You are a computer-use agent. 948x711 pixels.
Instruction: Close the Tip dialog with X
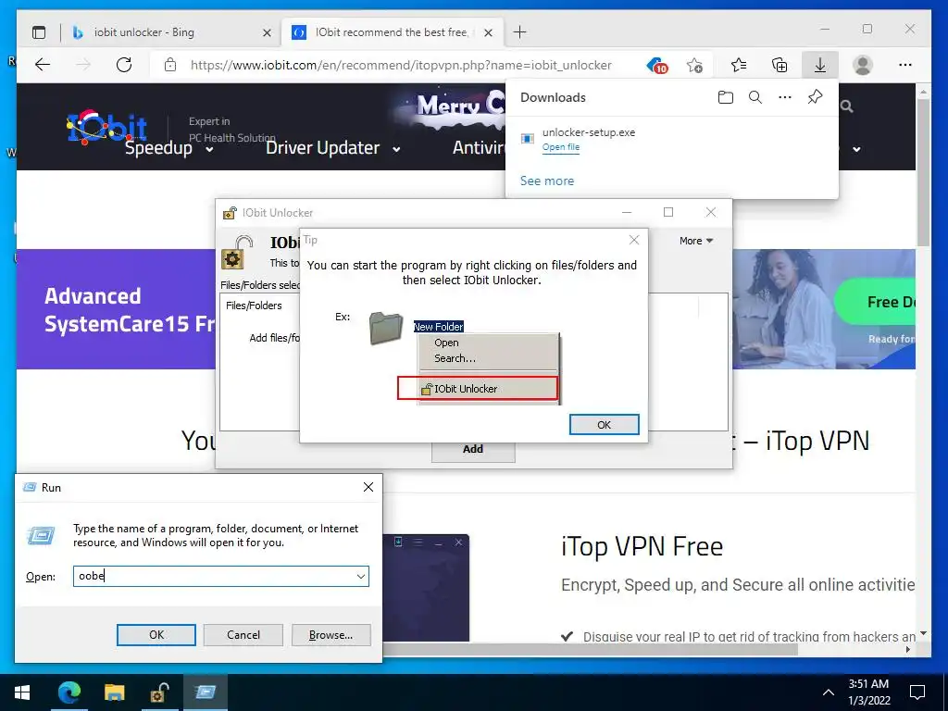click(x=634, y=240)
